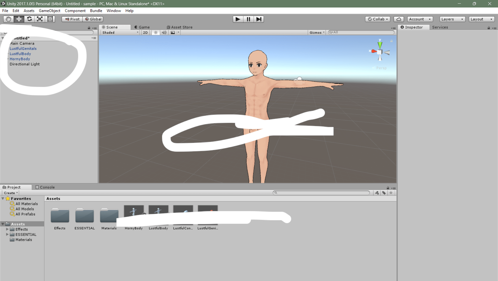Viewport: 498px width, 281px height.
Task: Click the Project panel search field
Action: (322, 193)
